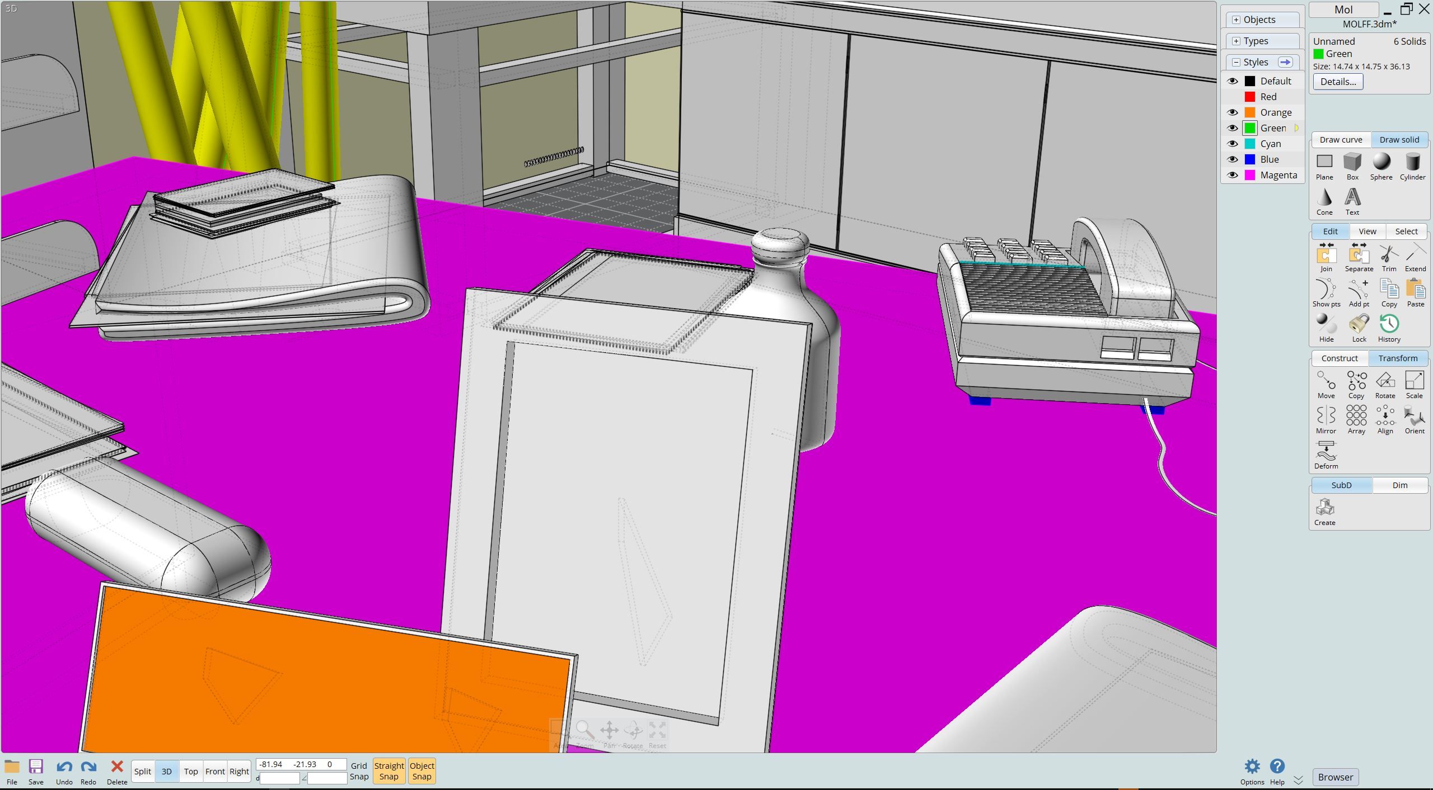Click the coordinates input field
1433x790 pixels.
(301, 764)
